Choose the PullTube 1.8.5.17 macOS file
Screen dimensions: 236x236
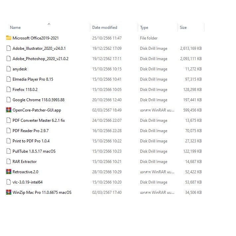[x=34, y=151]
